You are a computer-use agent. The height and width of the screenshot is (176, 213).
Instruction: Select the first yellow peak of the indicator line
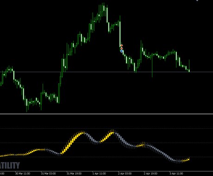[82, 133]
